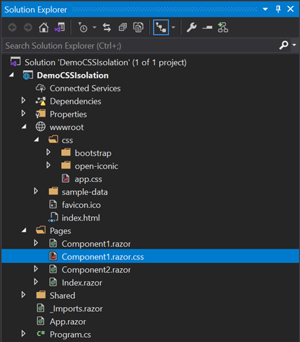Click the Preview Selected Items icon
The image size is (300, 342).
[x=207, y=27]
